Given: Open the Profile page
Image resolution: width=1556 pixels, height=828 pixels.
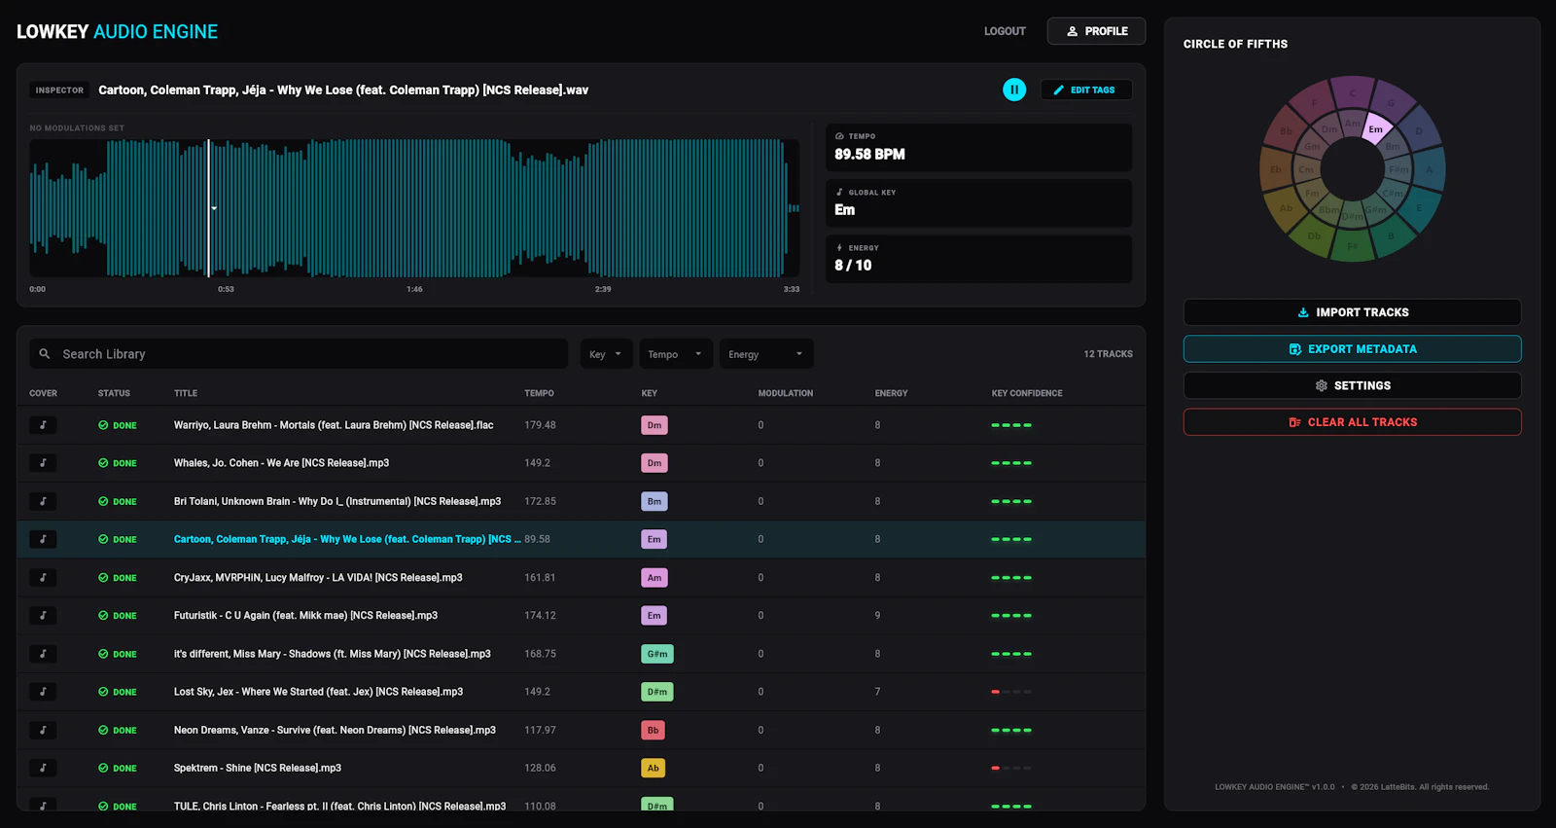Looking at the screenshot, I should click(1096, 31).
